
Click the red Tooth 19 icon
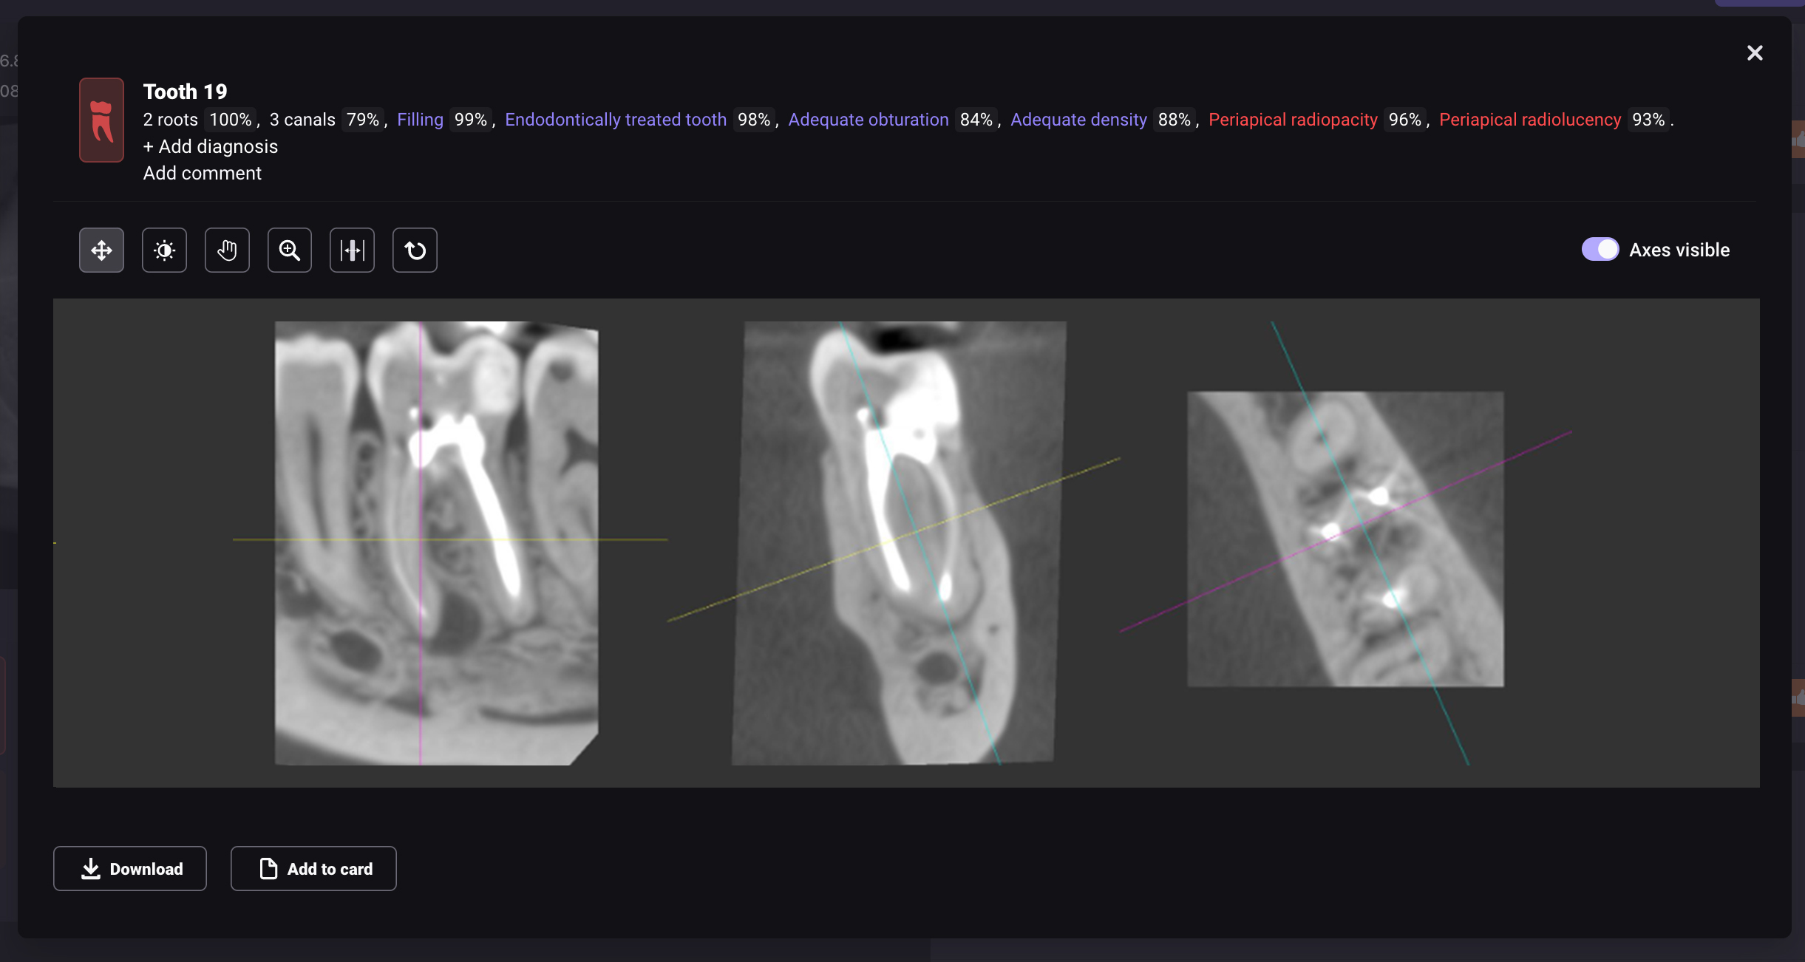(101, 120)
